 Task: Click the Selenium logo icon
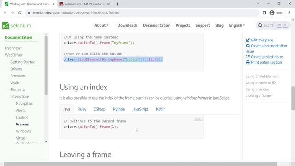(6, 25)
